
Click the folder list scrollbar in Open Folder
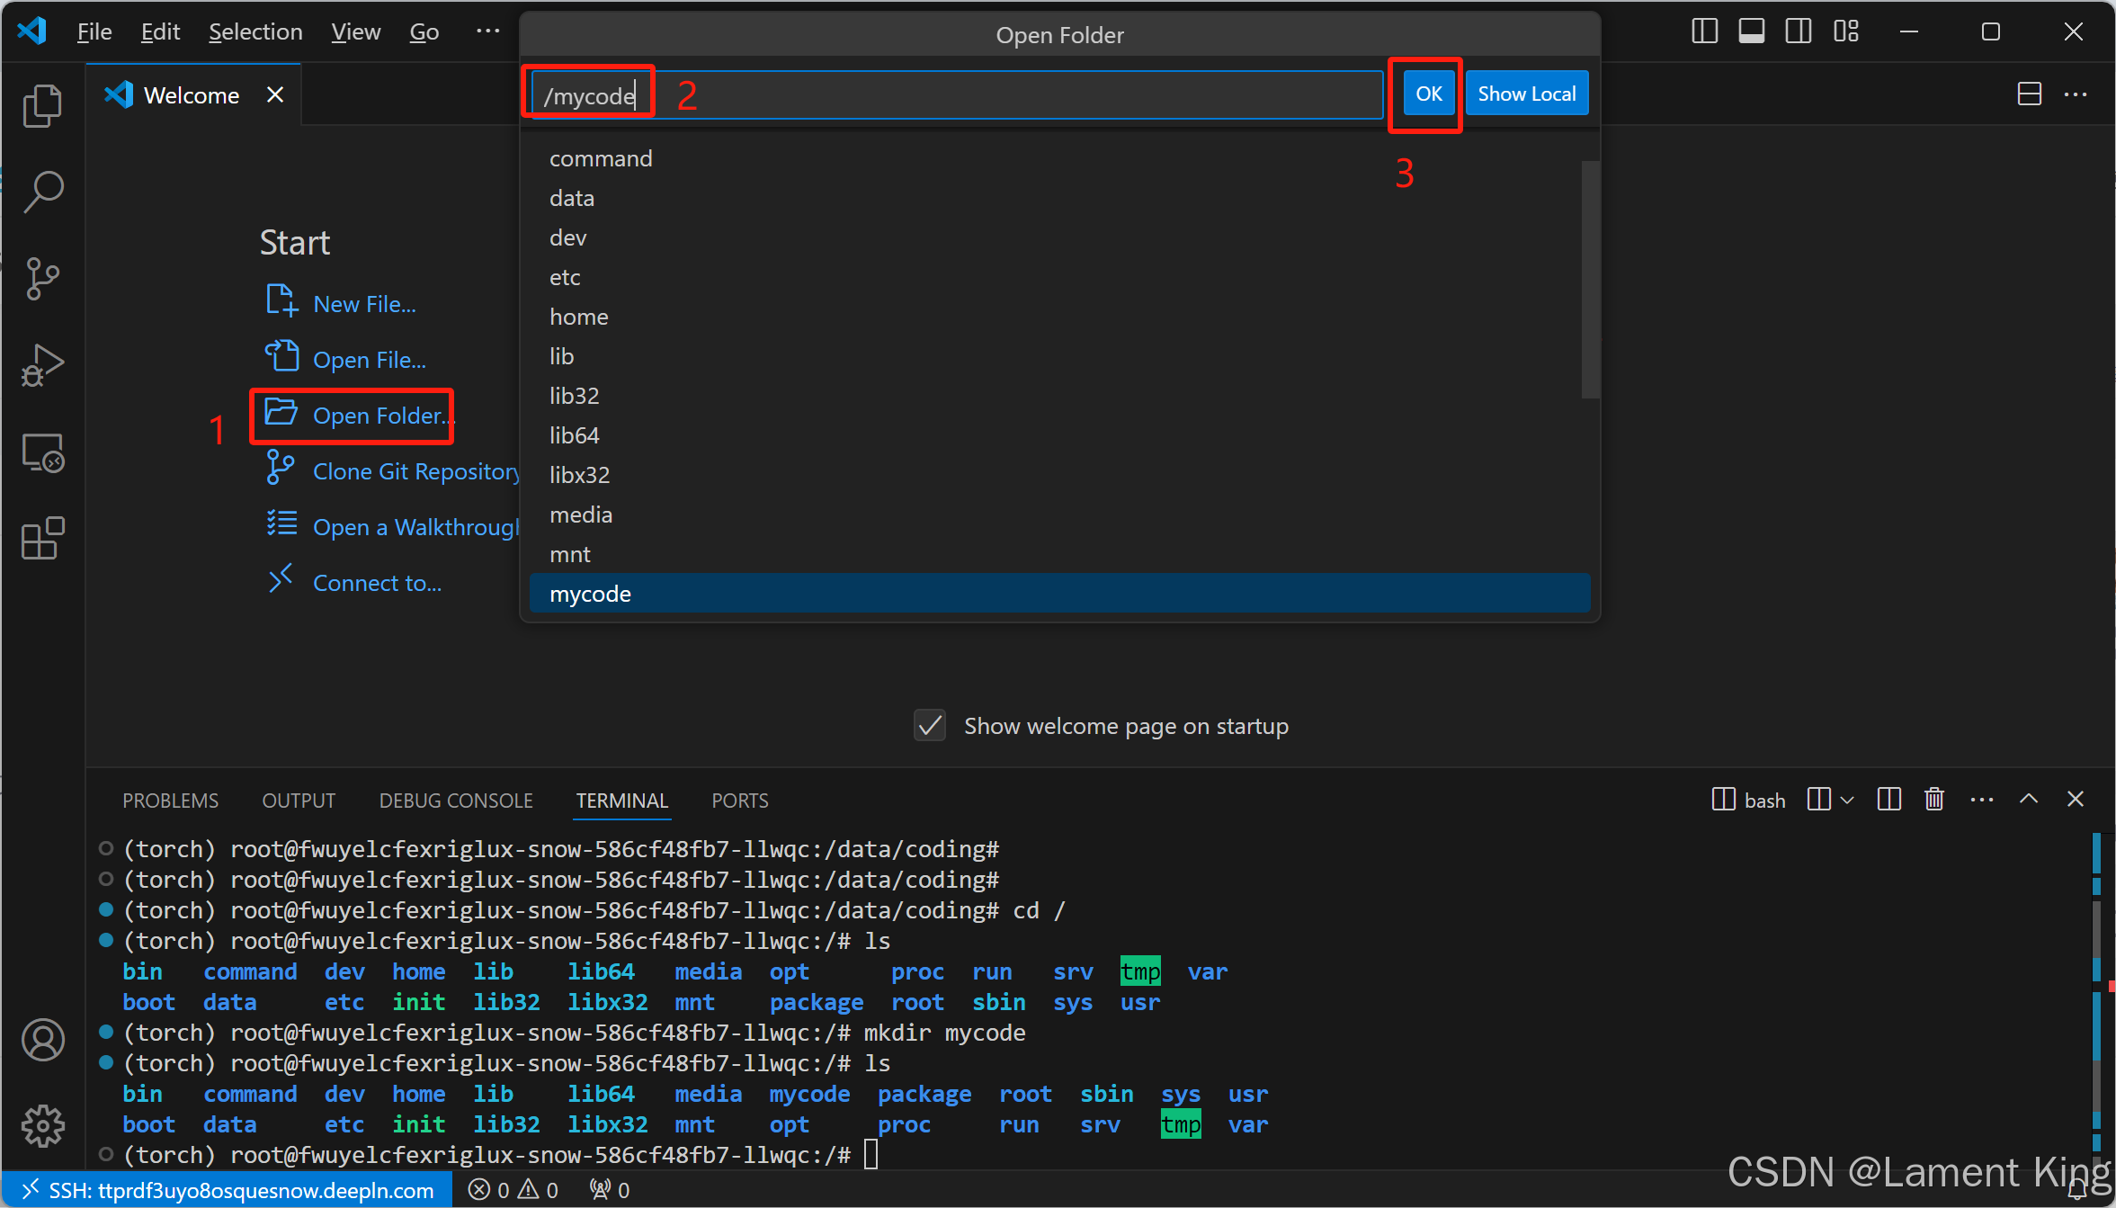click(x=1589, y=279)
